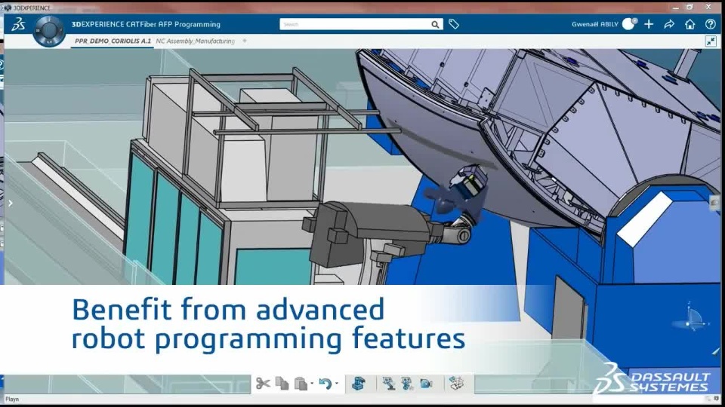Expand the left side panel arrow
This screenshot has width=725, height=407.
(x=10, y=203)
